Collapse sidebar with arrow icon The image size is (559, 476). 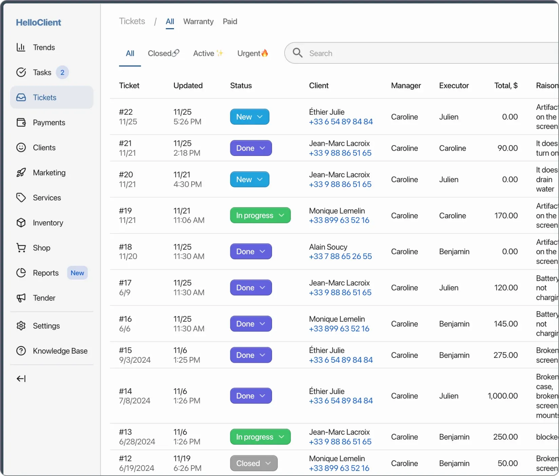[x=21, y=379]
